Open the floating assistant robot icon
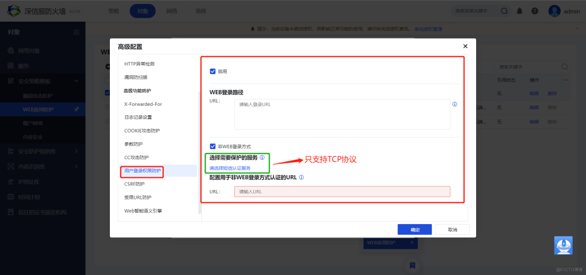Viewport: 586px width, 275px height. click(563, 245)
